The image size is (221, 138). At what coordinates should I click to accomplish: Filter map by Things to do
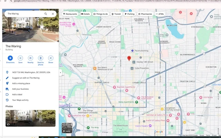(x=100, y=14)
